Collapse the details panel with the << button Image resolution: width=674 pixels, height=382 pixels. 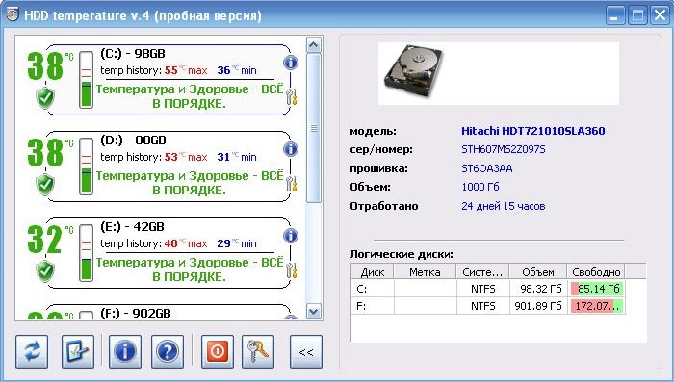306,352
